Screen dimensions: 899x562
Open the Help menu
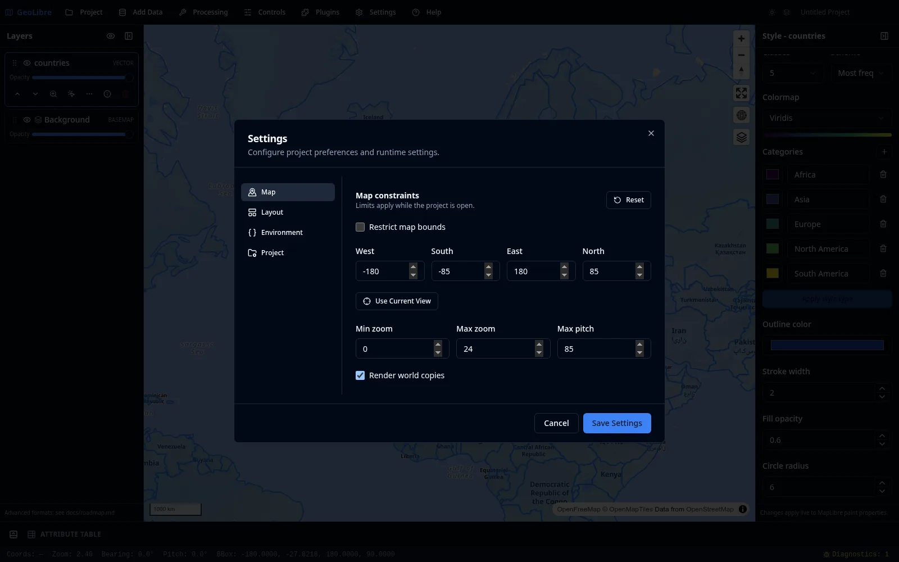tap(426, 12)
